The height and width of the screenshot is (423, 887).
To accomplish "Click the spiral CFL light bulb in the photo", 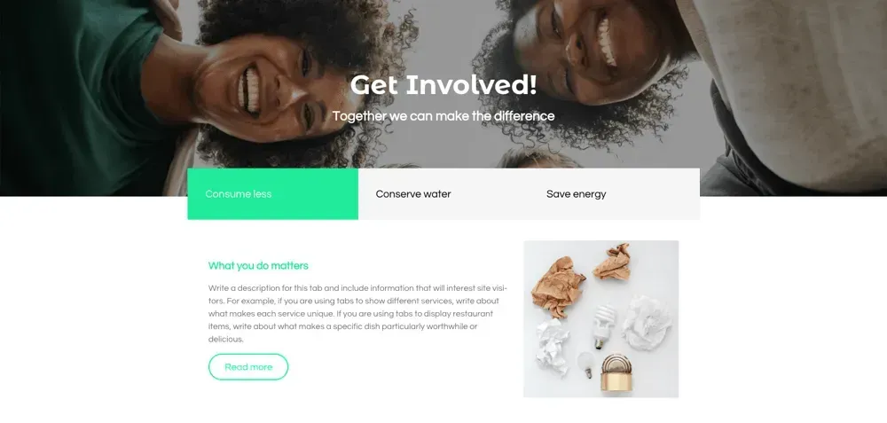I will point(603,326).
